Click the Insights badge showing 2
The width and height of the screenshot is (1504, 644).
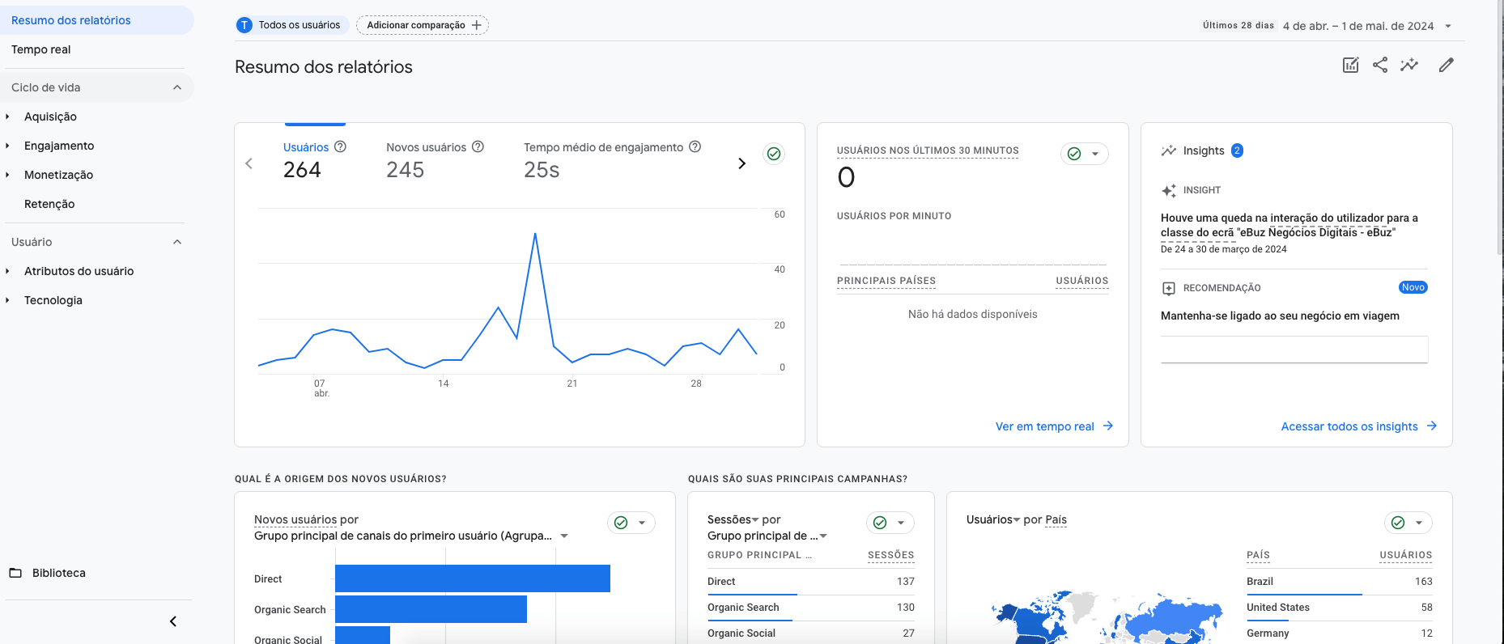click(x=1237, y=150)
